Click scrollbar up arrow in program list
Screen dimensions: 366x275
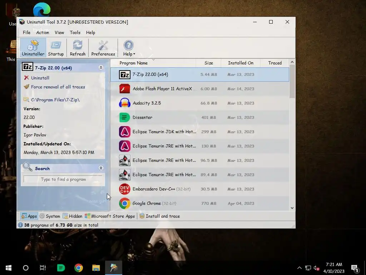tap(292, 62)
